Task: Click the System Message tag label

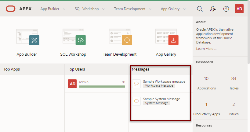Action: coord(157,103)
